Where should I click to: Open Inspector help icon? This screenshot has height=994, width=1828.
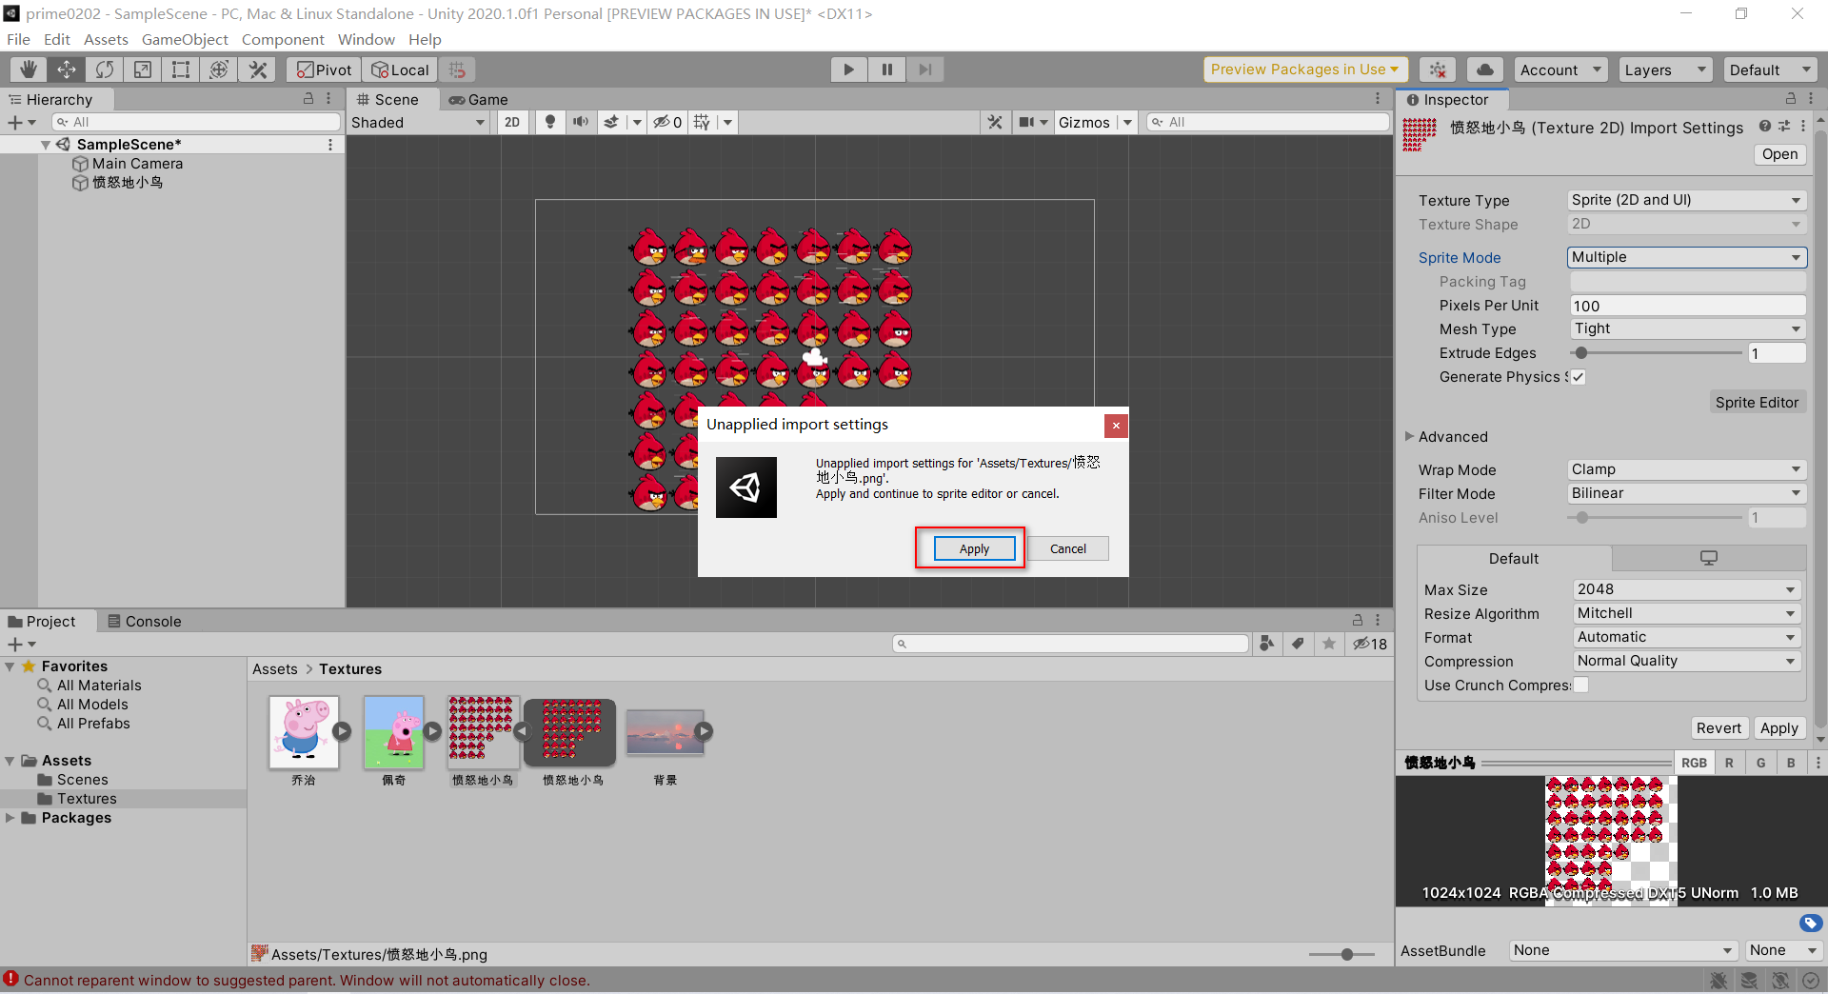(1764, 127)
